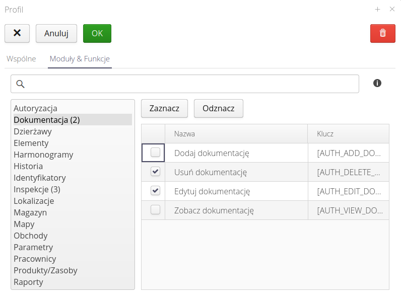
Task: Click the Zaznacz button
Action: (164, 108)
